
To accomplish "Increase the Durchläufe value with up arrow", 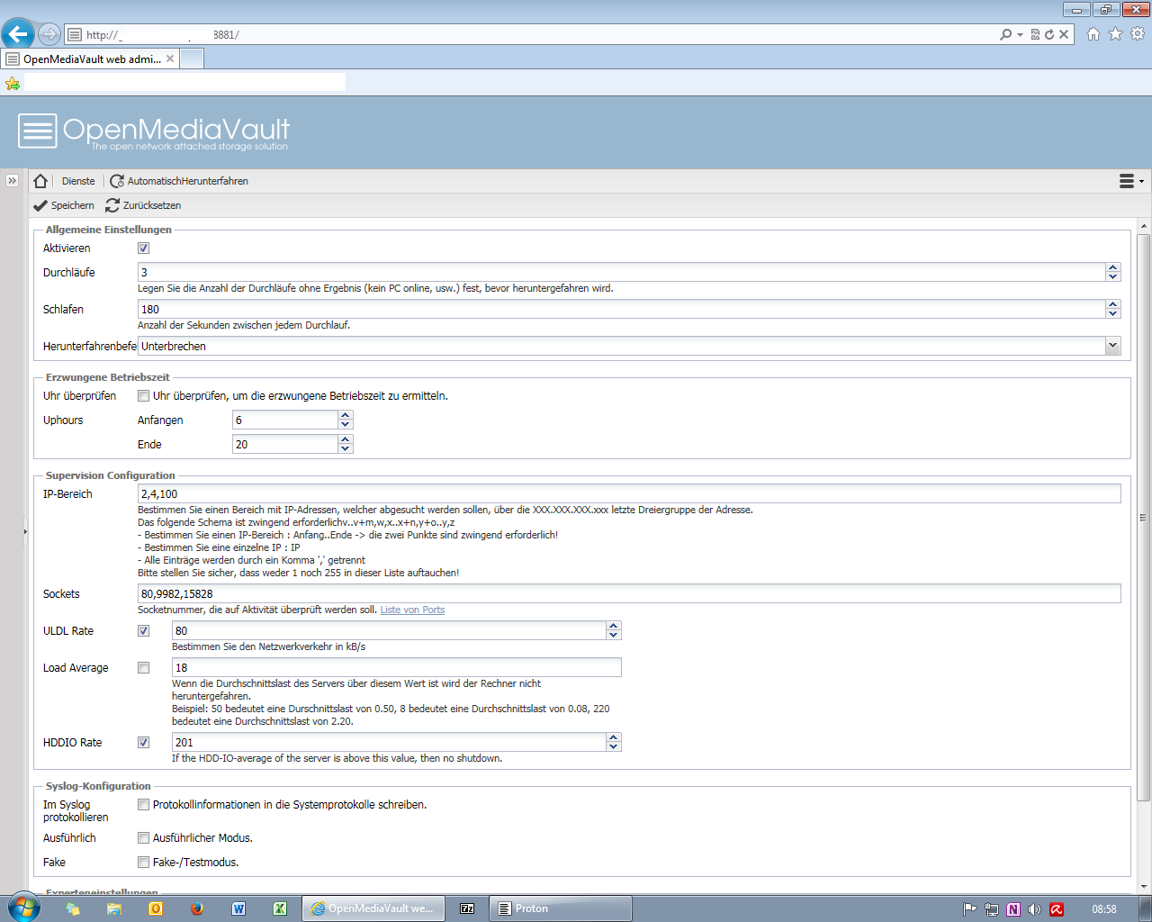I will point(1113,267).
